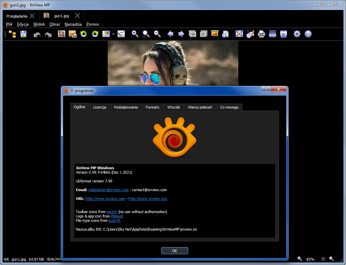Select the Crop tool icon
Image resolution: width=346 pixels, height=265 pixels.
tap(62, 34)
